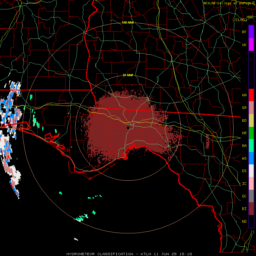Screen dimensions: 256x256
Task: Click the HA legend label
Action: [x=244, y=95]
